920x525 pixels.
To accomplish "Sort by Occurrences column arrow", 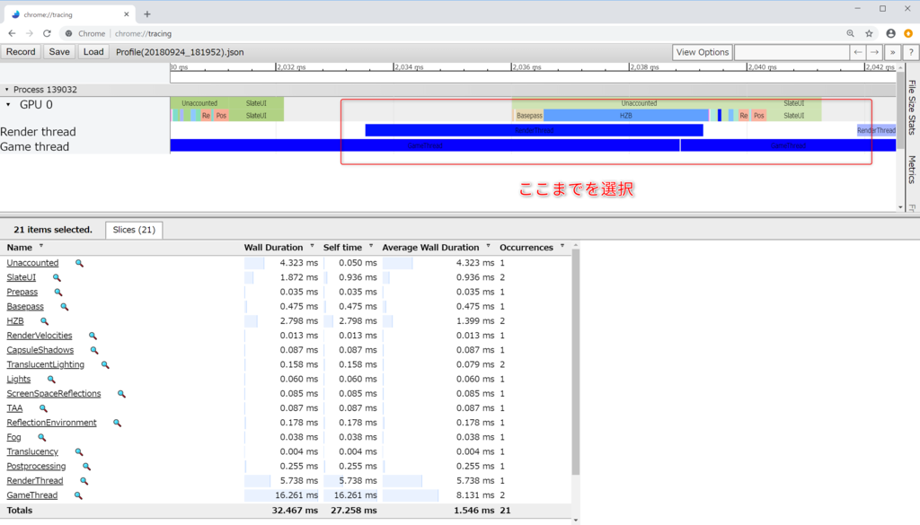I will (x=562, y=246).
